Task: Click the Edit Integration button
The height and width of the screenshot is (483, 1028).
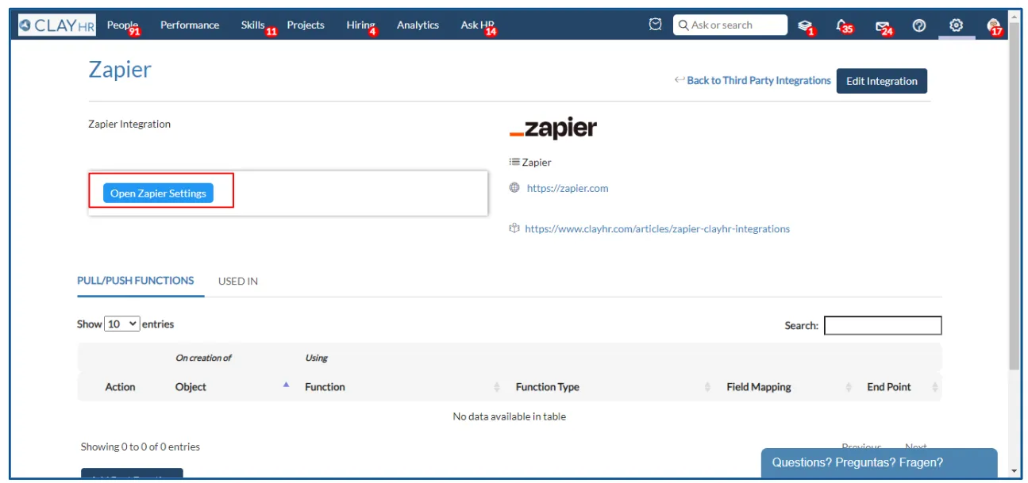Action: point(881,81)
